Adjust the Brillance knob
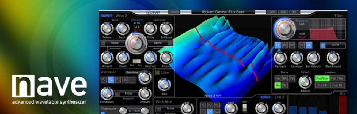This screenshot has width=357, height=114. coord(166,28)
